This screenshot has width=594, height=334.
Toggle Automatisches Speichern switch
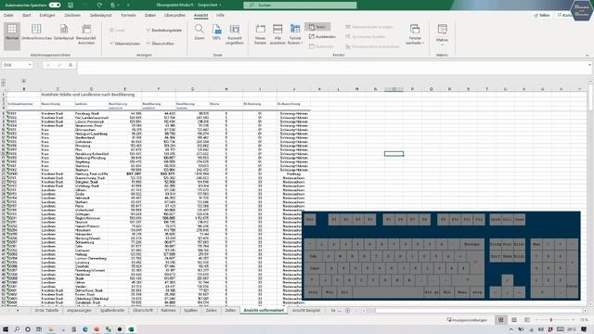coord(55,5)
